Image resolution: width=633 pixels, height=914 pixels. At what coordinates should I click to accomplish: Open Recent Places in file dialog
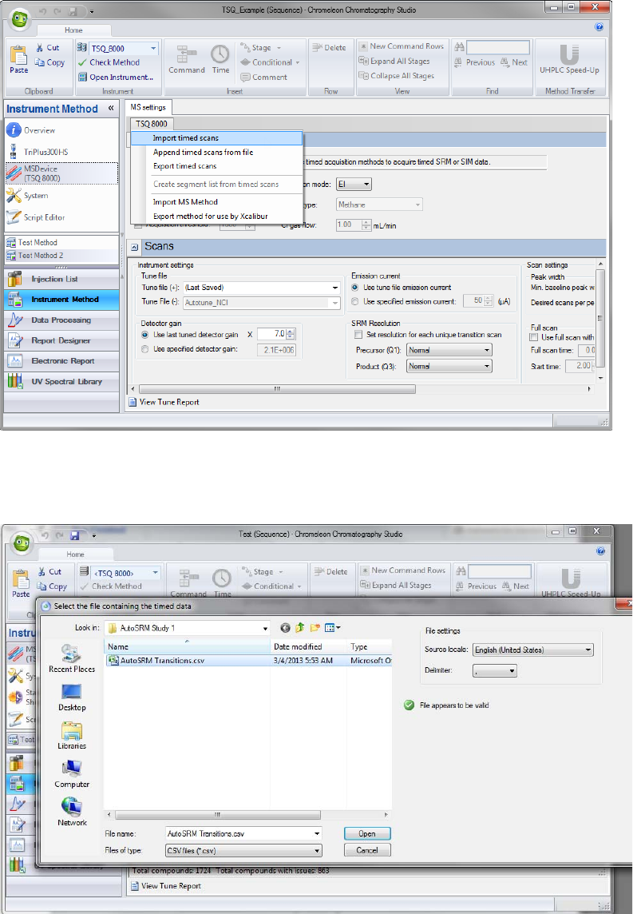click(72, 658)
